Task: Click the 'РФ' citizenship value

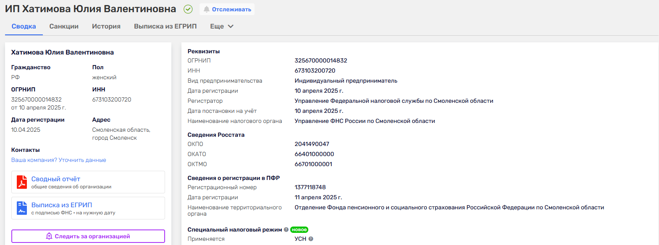Action: pos(16,77)
